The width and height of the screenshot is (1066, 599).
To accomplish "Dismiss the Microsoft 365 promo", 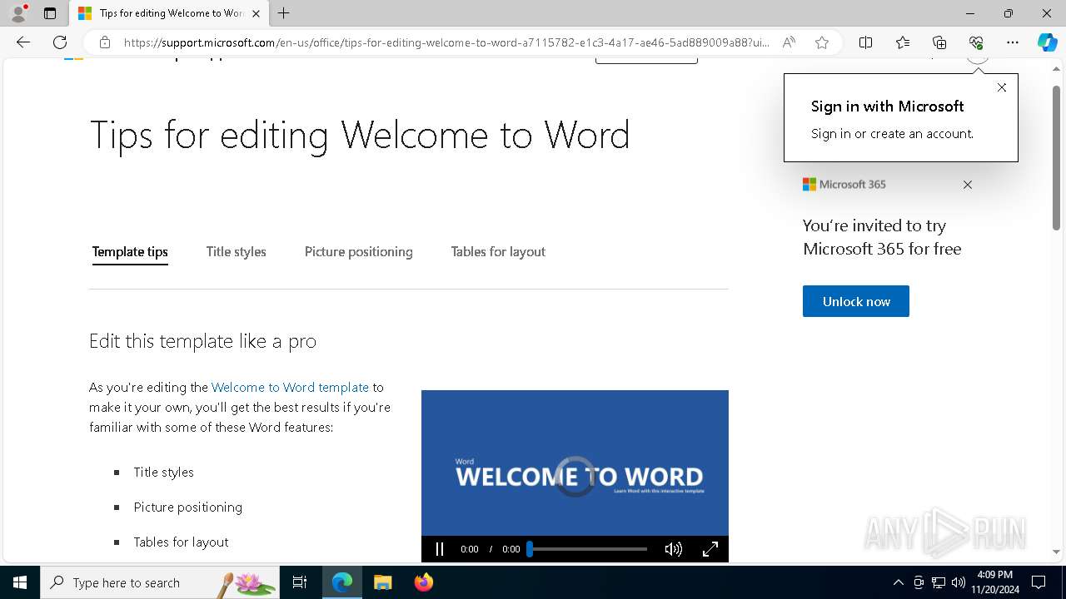I will (968, 185).
